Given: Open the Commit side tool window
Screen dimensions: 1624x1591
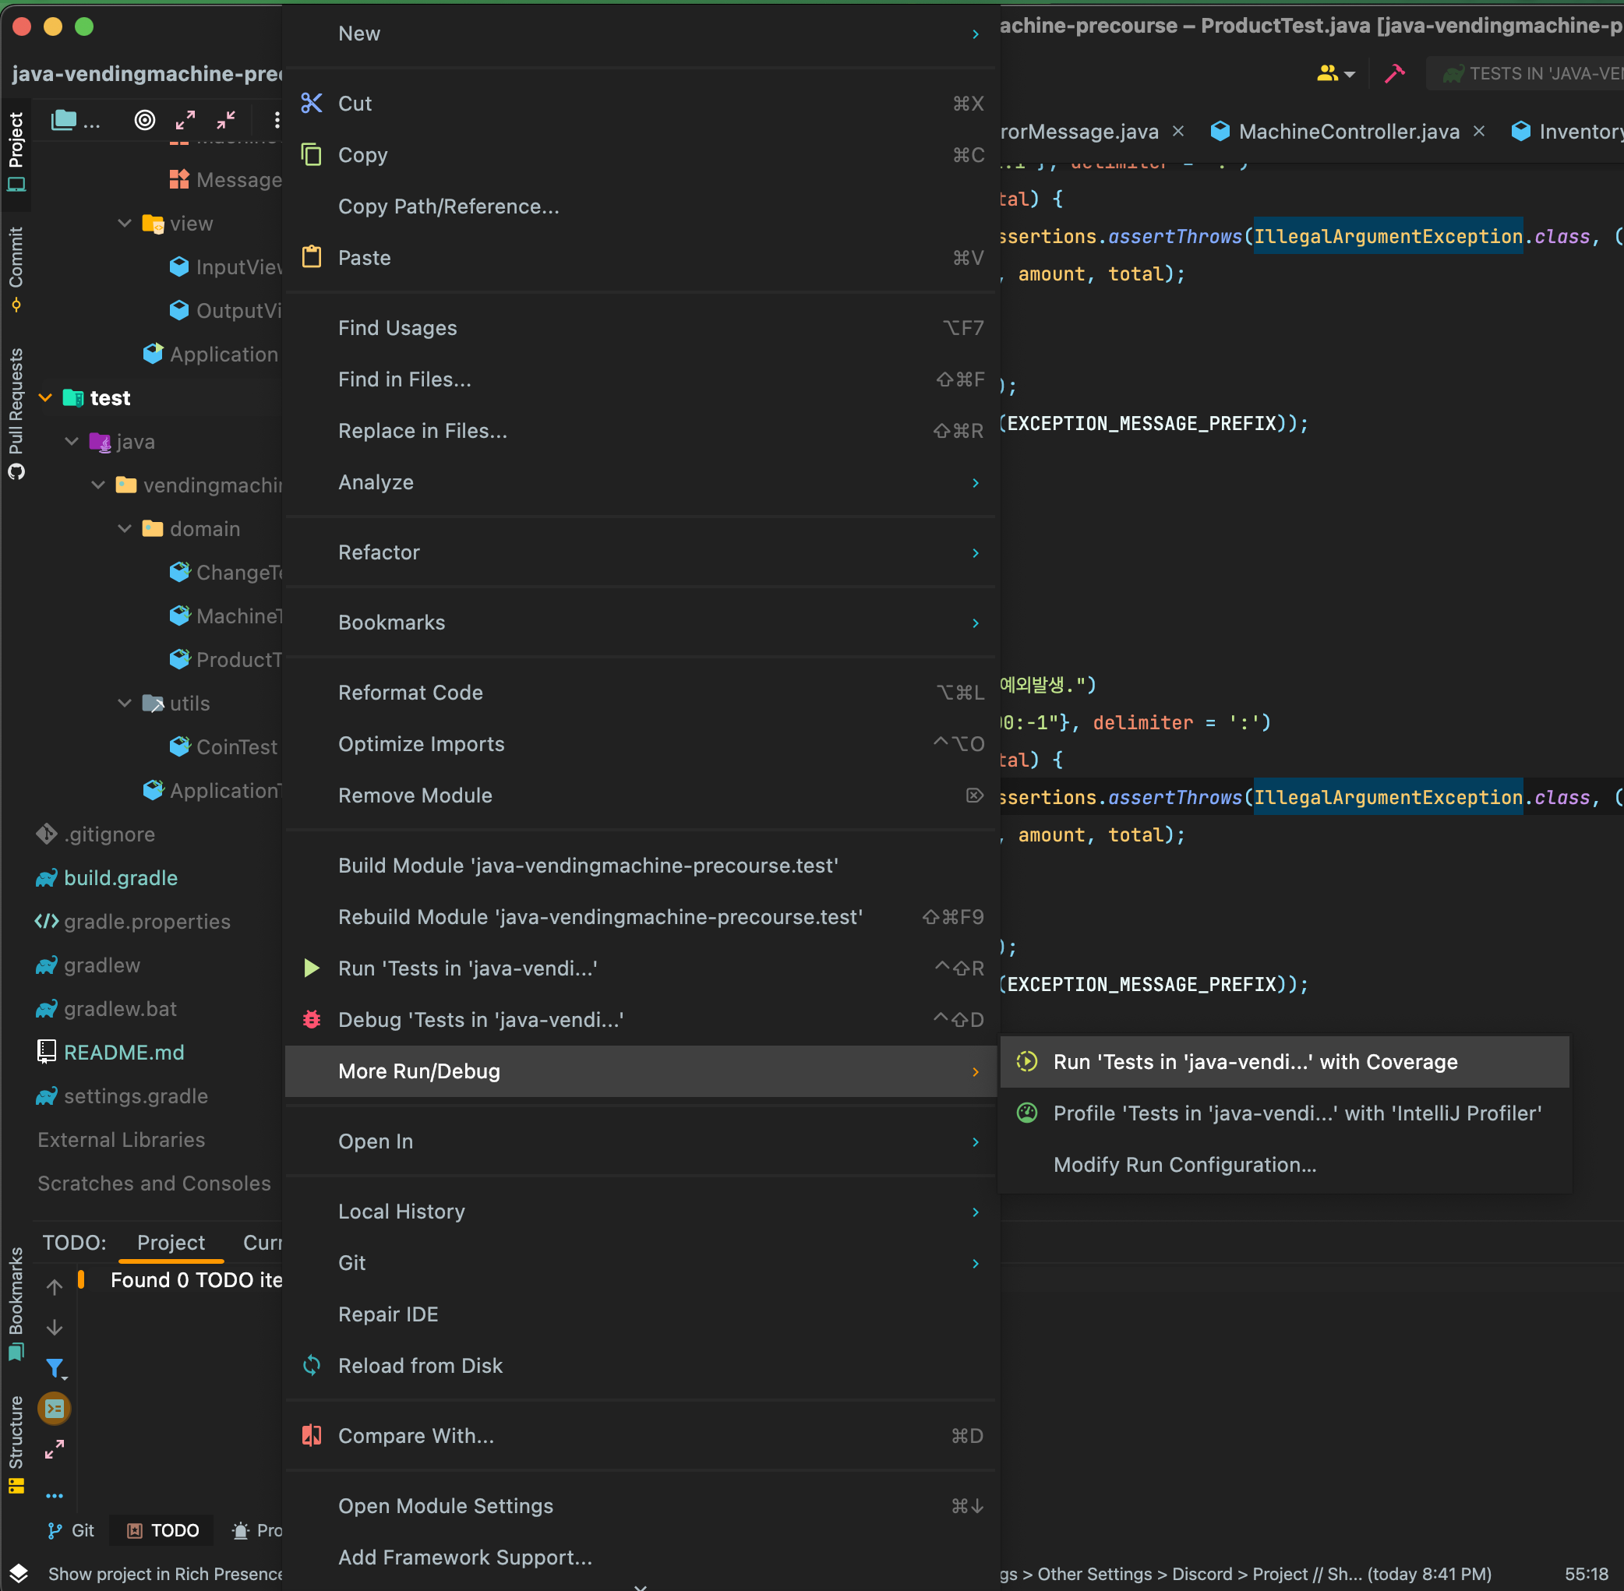Looking at the screenshot, I should click(15, 267).
